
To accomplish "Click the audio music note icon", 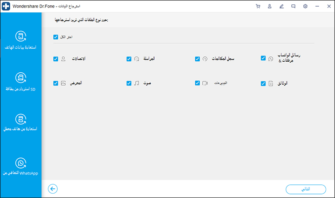I will (x=137, y=83).
